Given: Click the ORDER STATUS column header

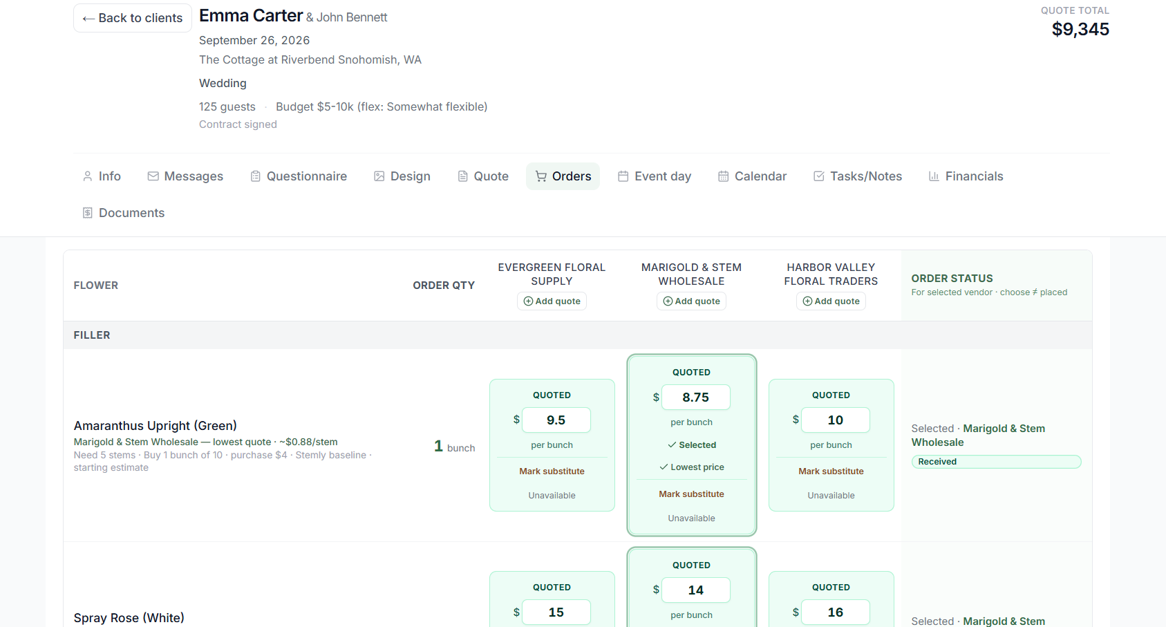Looking at the screenshot, I should pos(952,279).
